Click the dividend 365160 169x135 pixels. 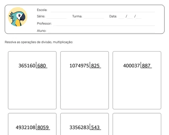click(27, 66)
